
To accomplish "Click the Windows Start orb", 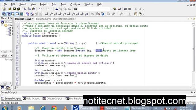I will [x=5, y=108].
